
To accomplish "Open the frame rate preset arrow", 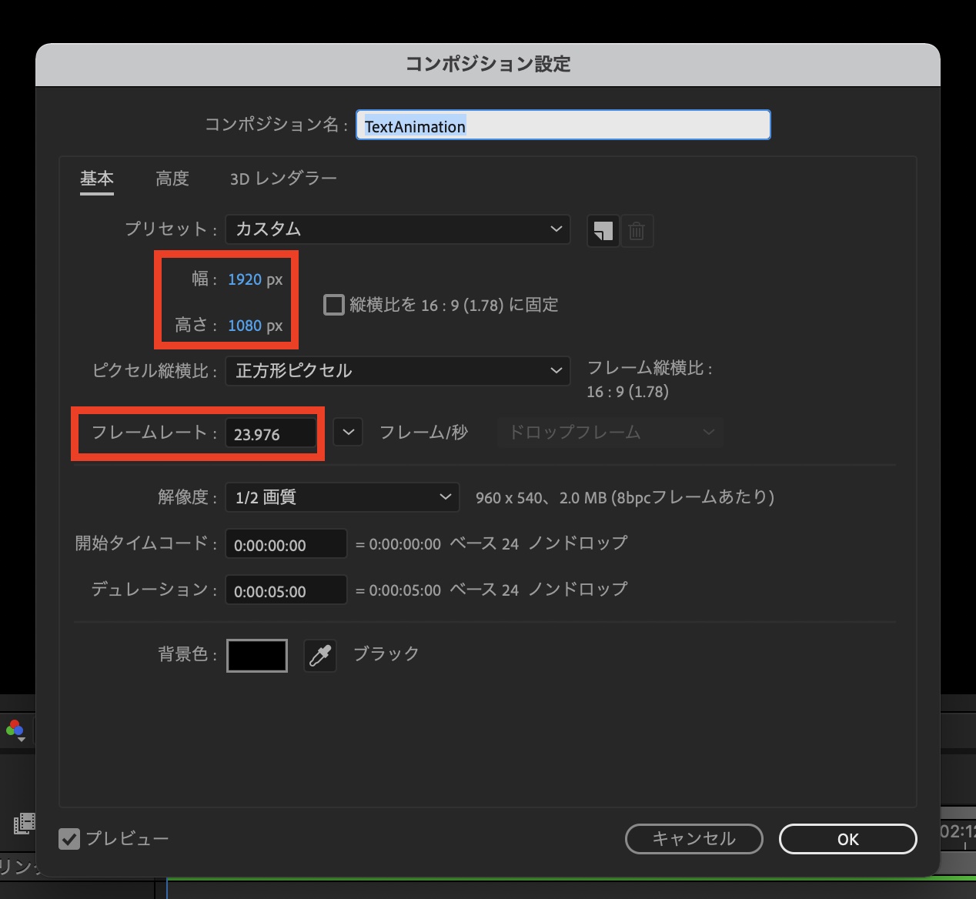I will coord(348,433).
